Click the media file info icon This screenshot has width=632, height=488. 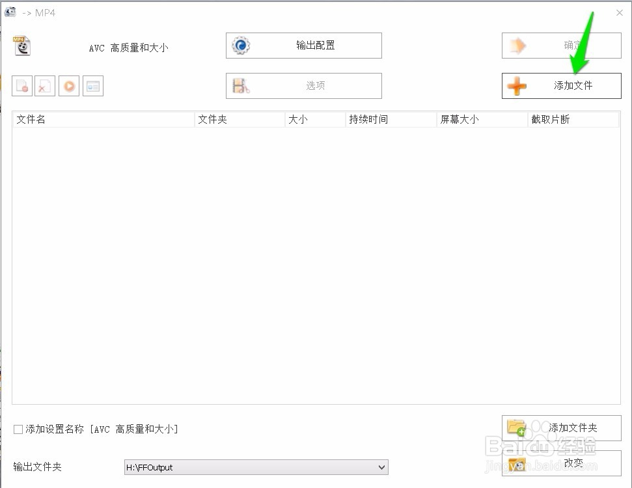click(x=92, y=85)
